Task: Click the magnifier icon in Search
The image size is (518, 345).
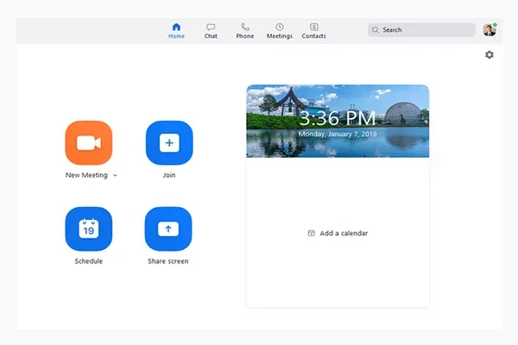Action: [376, 30]
